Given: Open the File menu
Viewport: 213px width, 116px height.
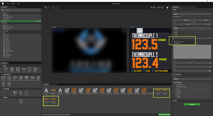Looking at the screenshot, I should (x=8, y=4).
